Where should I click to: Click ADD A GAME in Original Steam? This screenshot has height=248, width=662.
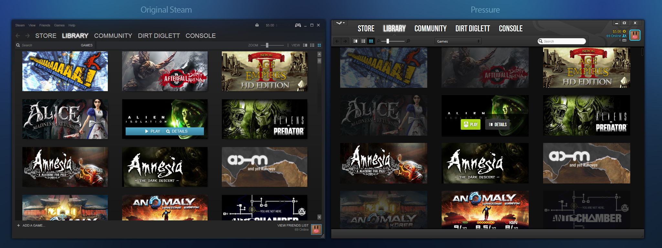(34, 225)
